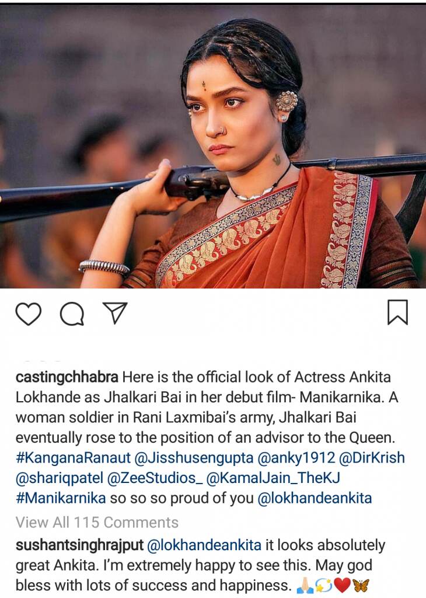This screenshot has height=598, width=426.
Task: Open @ZeeStudios_ mention
Action: (155, 478)
